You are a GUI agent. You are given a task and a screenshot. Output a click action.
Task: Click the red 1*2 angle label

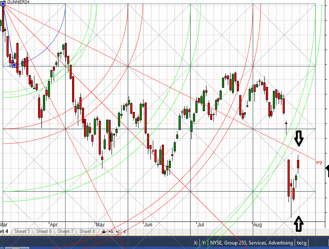[x=319, y=163]
